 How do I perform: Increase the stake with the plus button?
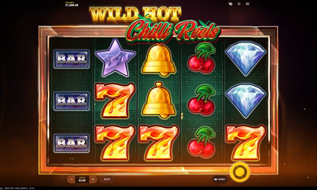click(93, 179)
